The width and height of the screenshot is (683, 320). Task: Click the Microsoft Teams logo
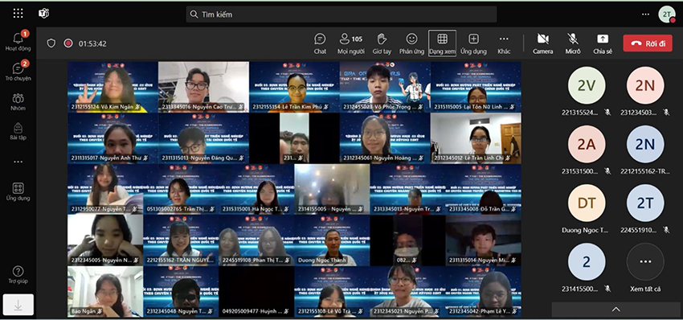[44, 14]
